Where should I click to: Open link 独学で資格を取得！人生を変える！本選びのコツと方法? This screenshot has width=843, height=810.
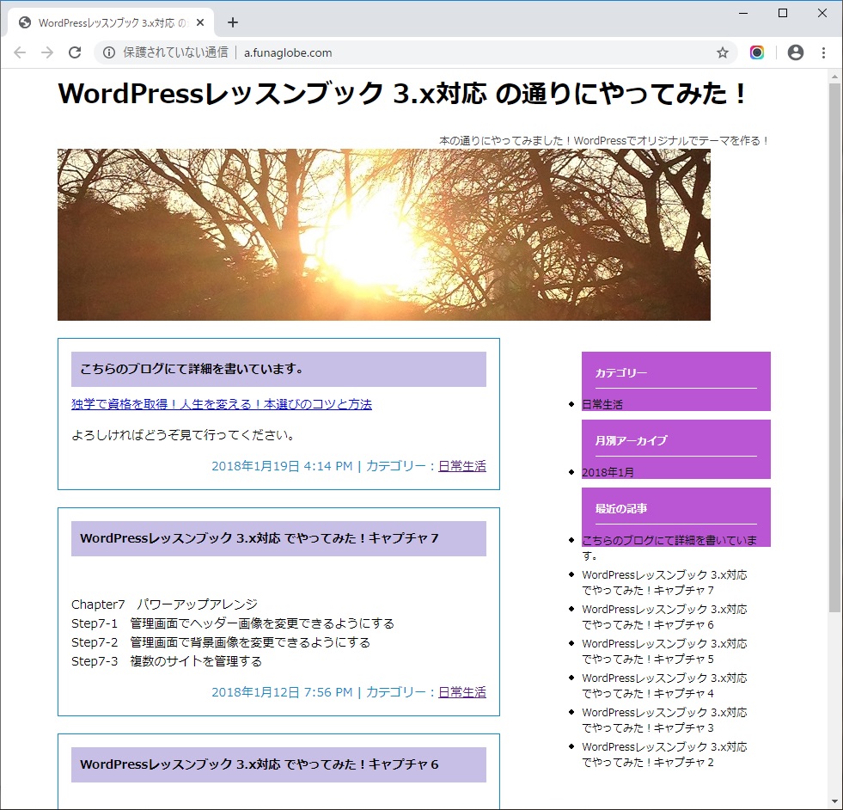[222, 404]
